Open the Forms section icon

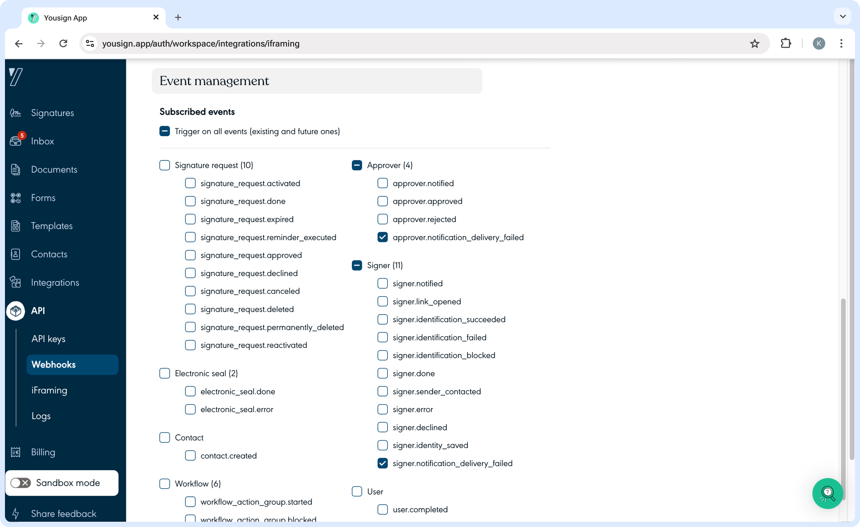[x=16, y=198]
